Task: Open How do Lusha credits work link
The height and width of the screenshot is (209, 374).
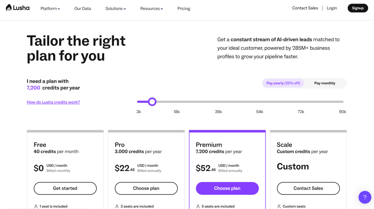Action: [x=53, y=102]
